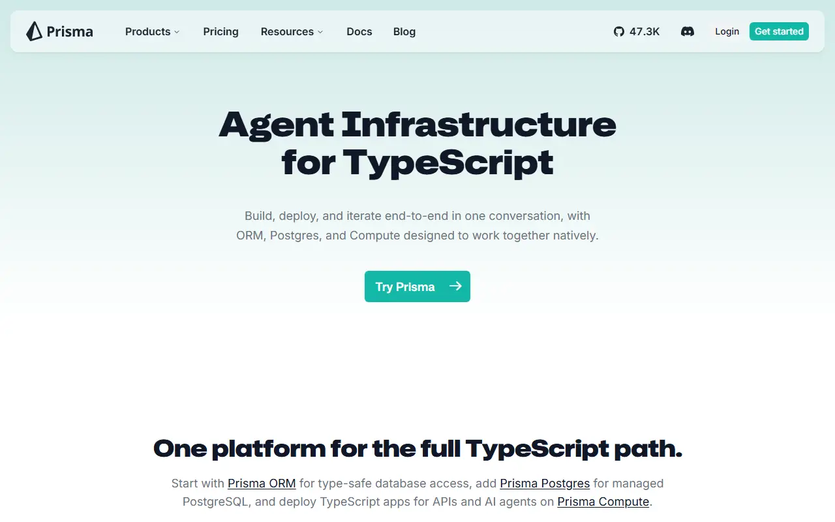The image size is (835, 522).
Task: Open the Blog from the navbar
Action: click(404, 31)
